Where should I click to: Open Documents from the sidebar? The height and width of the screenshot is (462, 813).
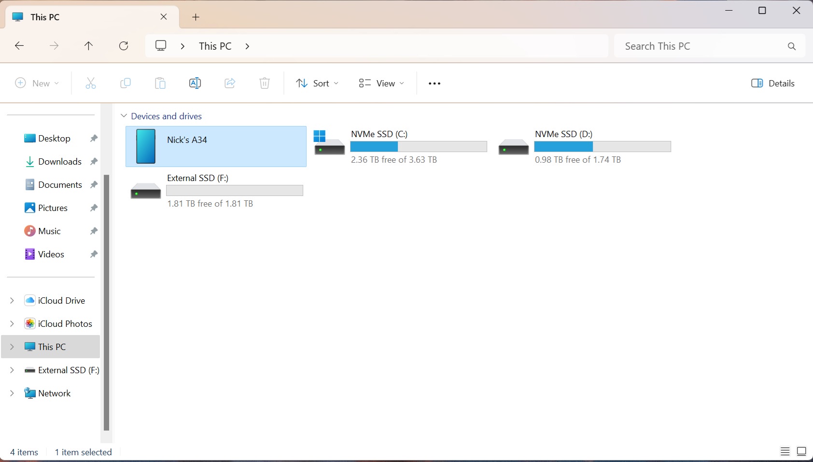60,184
